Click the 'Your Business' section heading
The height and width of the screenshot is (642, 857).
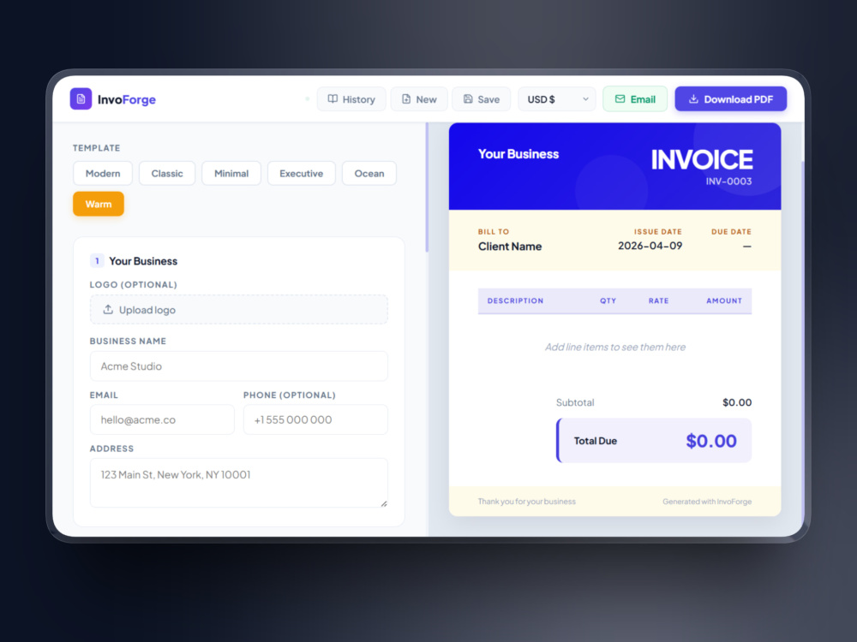click(143, 261)
